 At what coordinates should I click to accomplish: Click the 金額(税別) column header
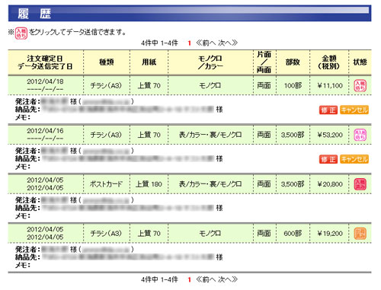[329, 62]
